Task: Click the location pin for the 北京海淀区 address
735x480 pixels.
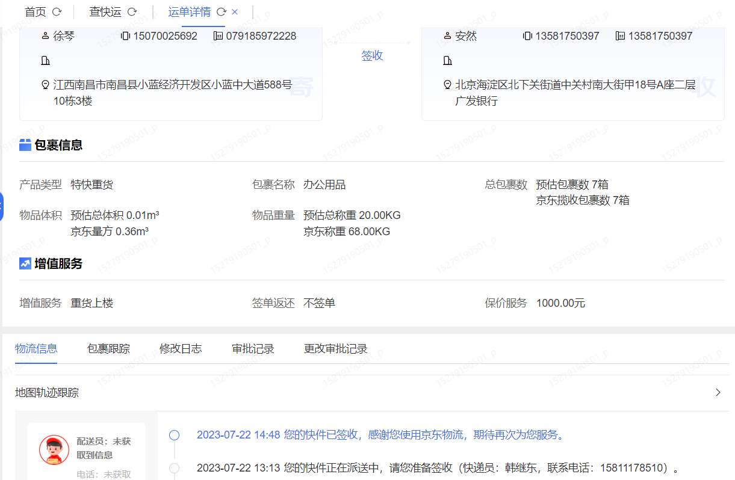Action: pos(447,85)
